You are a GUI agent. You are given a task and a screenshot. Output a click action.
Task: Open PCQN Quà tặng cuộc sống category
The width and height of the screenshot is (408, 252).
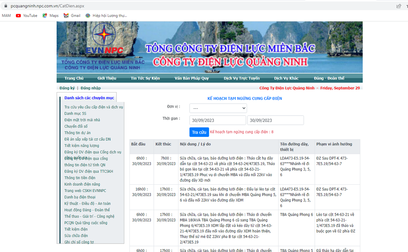coord(86,223)
